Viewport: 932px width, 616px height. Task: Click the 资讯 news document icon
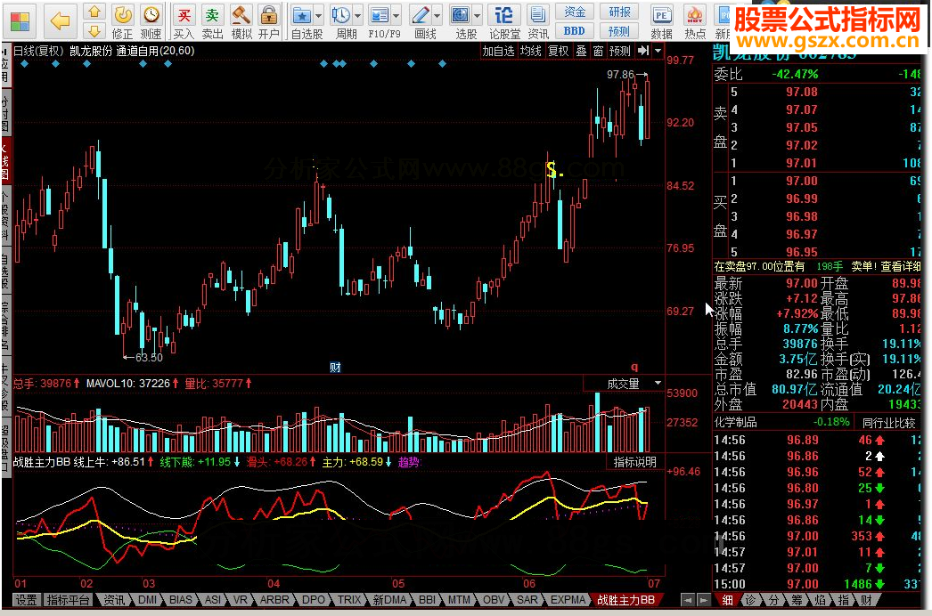538,16
